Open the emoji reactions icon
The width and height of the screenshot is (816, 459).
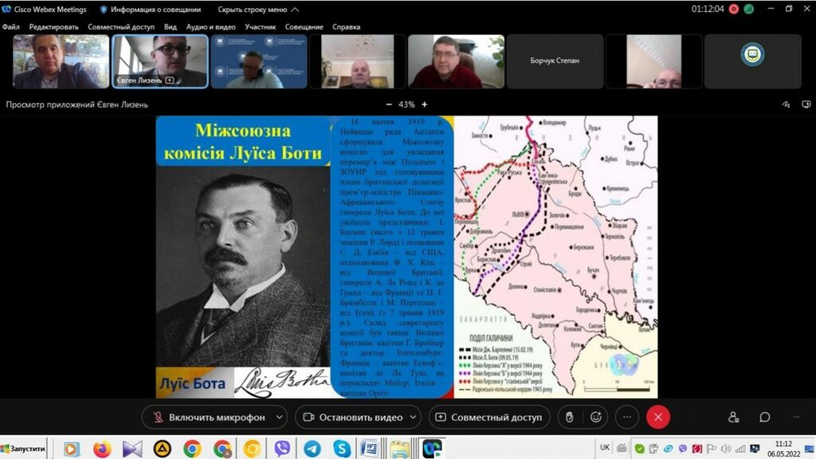tap(594, 417)
